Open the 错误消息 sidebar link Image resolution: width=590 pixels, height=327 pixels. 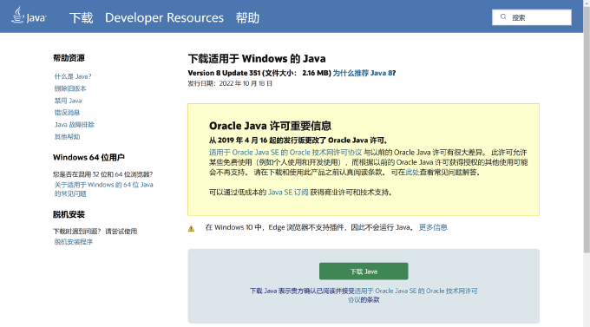pos(67,113)
